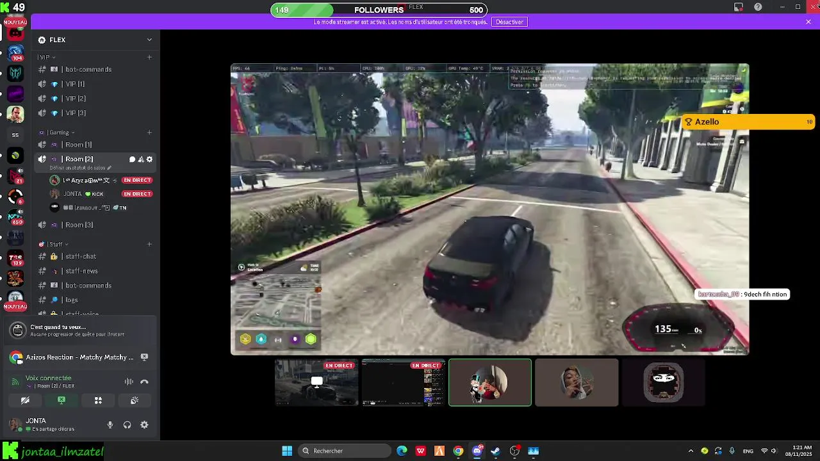Open the server with badge 139
The height and width of the screenshot is (461, 820).
pos(15,259)
